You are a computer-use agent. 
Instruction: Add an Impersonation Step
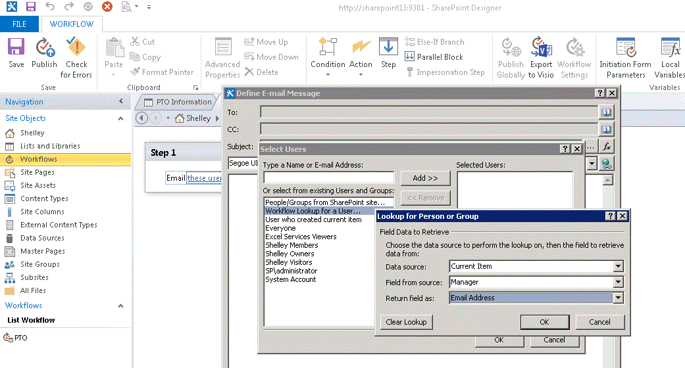[x=445, y=72]
